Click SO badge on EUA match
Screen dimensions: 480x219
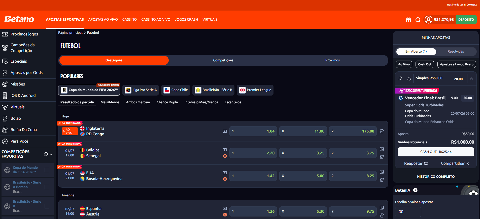pos(225,179)
